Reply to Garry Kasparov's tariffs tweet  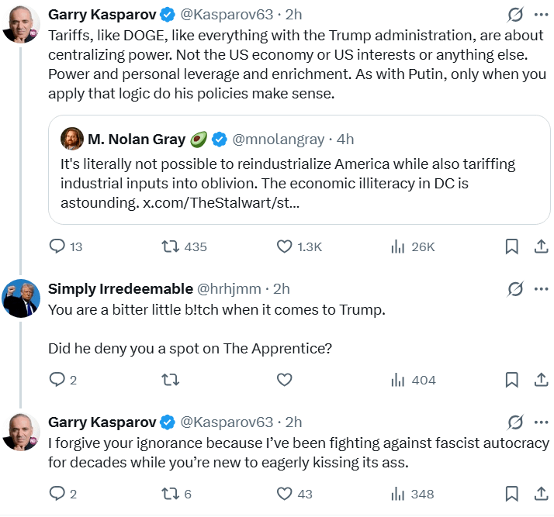57,246
